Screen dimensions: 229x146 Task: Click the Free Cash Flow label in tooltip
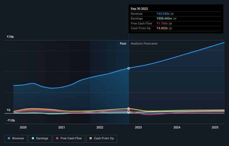141,23
